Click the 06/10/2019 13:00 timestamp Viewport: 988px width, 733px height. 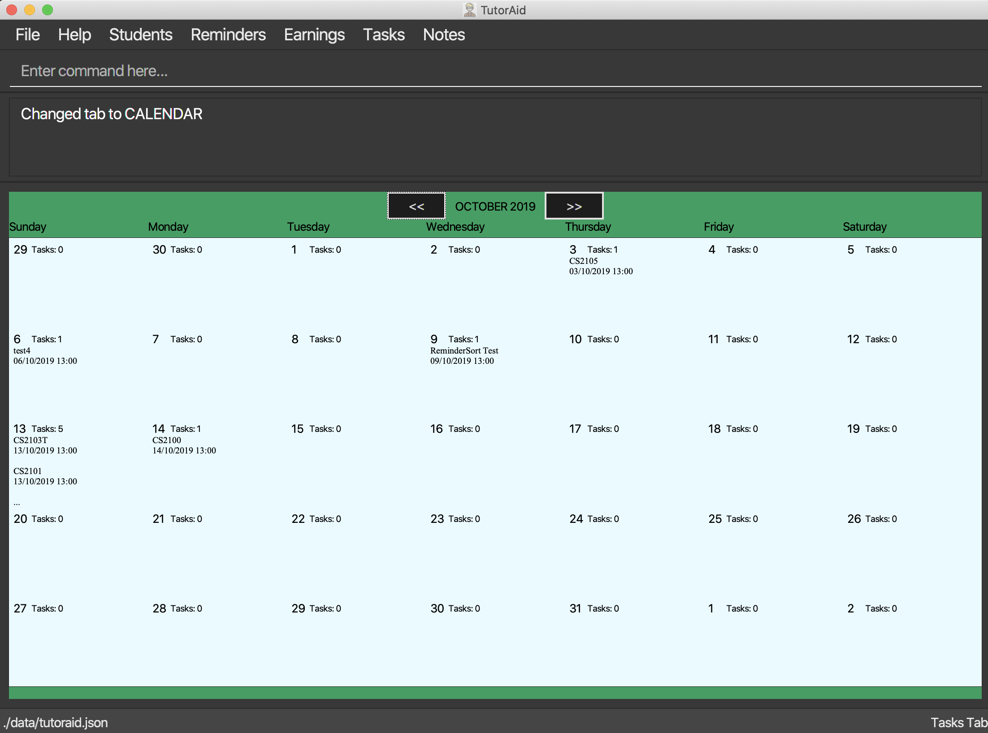point(45,361)
